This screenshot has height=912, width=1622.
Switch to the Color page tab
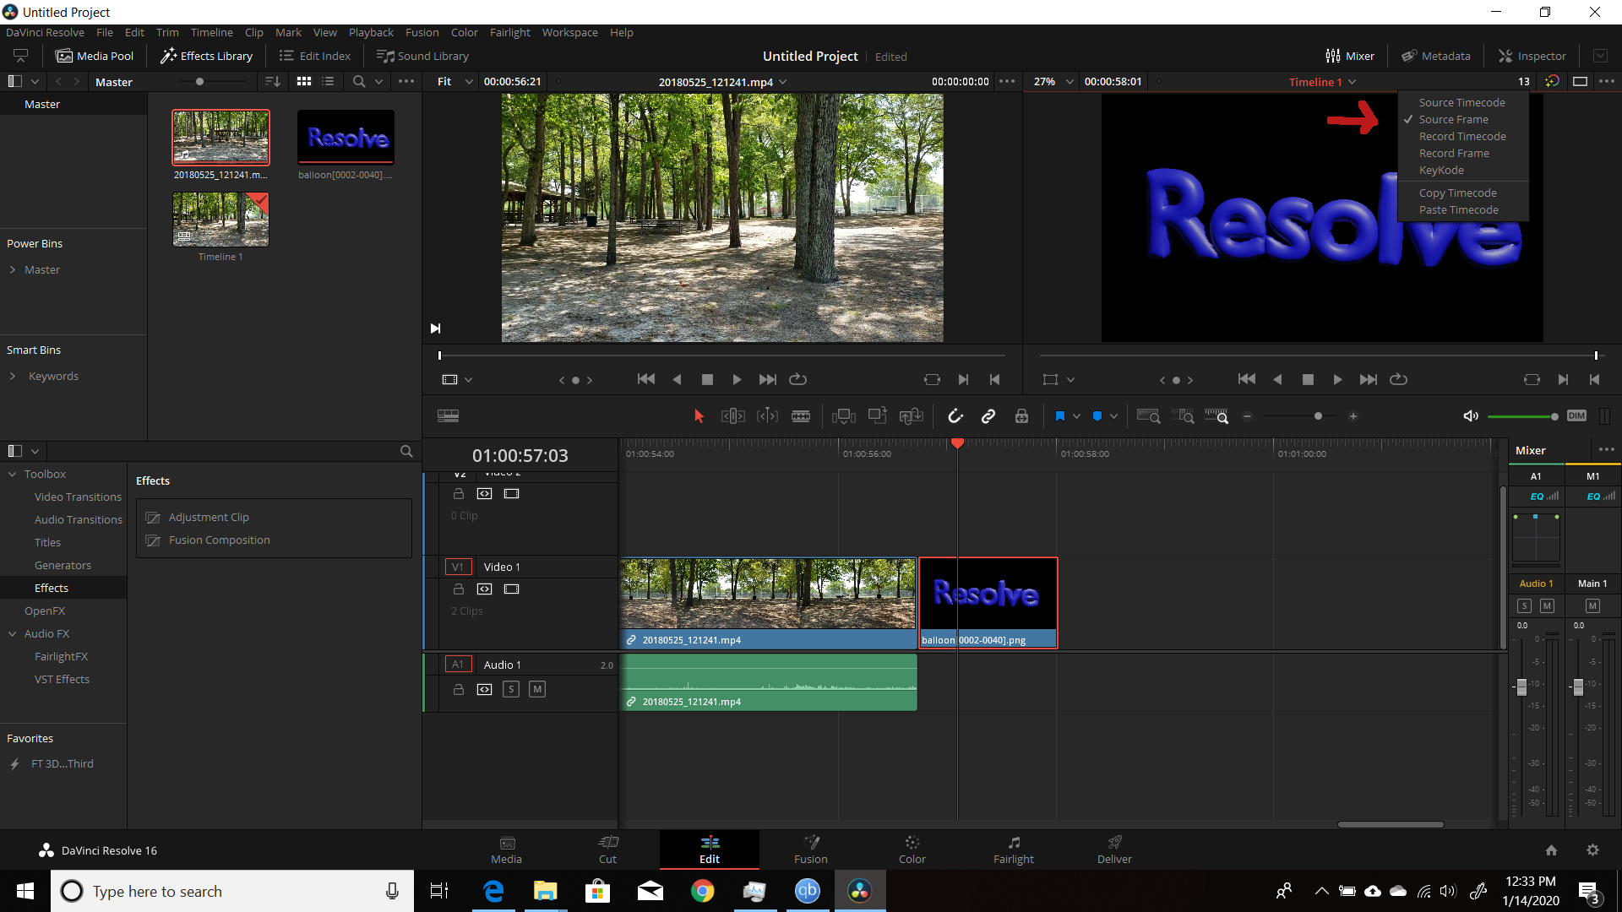[x=912, y=850]
